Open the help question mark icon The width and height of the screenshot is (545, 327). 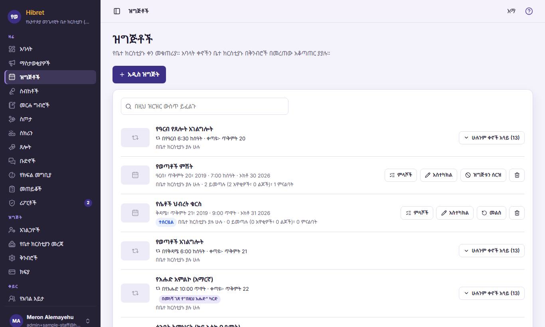pyautogui.click(x=529, y=11)
